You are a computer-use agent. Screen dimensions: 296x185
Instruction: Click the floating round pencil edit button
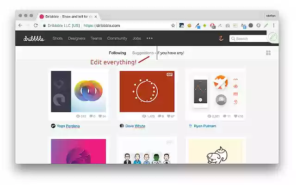[273, 37]
